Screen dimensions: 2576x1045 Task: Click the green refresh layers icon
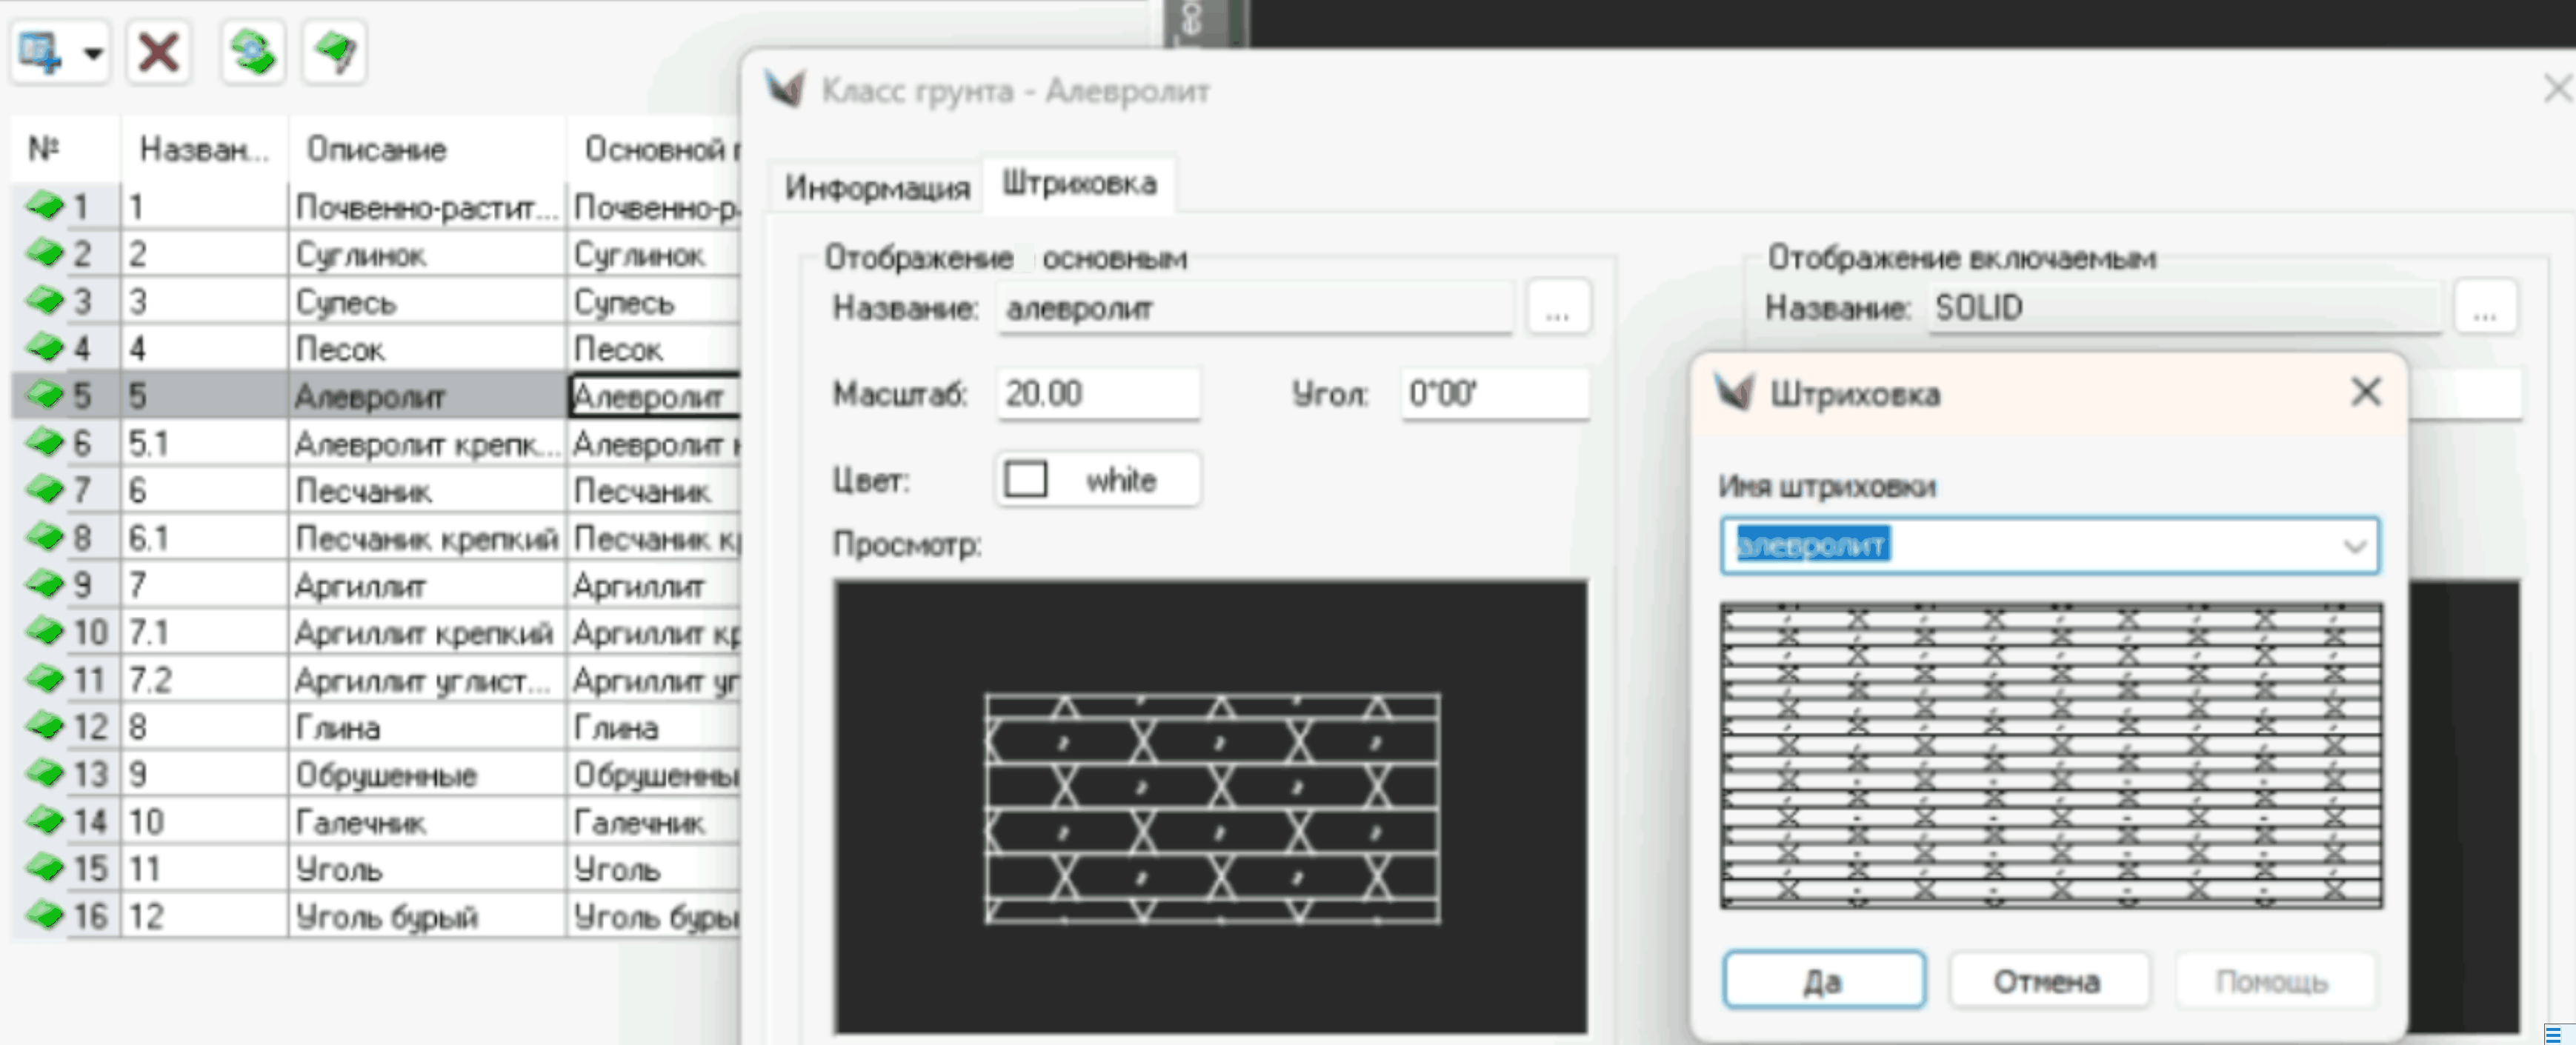pos(253,52)
